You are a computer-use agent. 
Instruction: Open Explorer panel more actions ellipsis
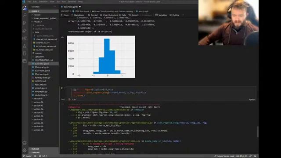(55, 7)
